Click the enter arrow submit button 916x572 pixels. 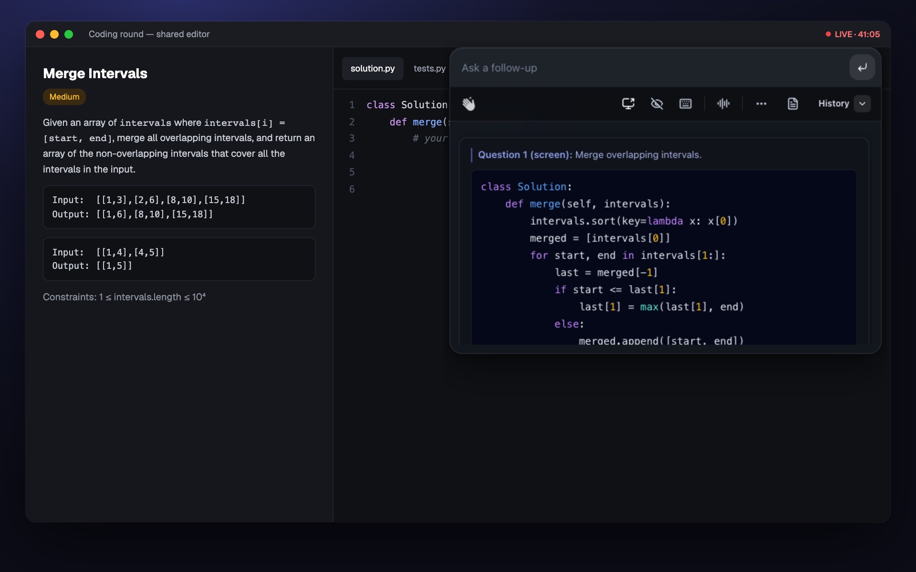click(862, 67)
